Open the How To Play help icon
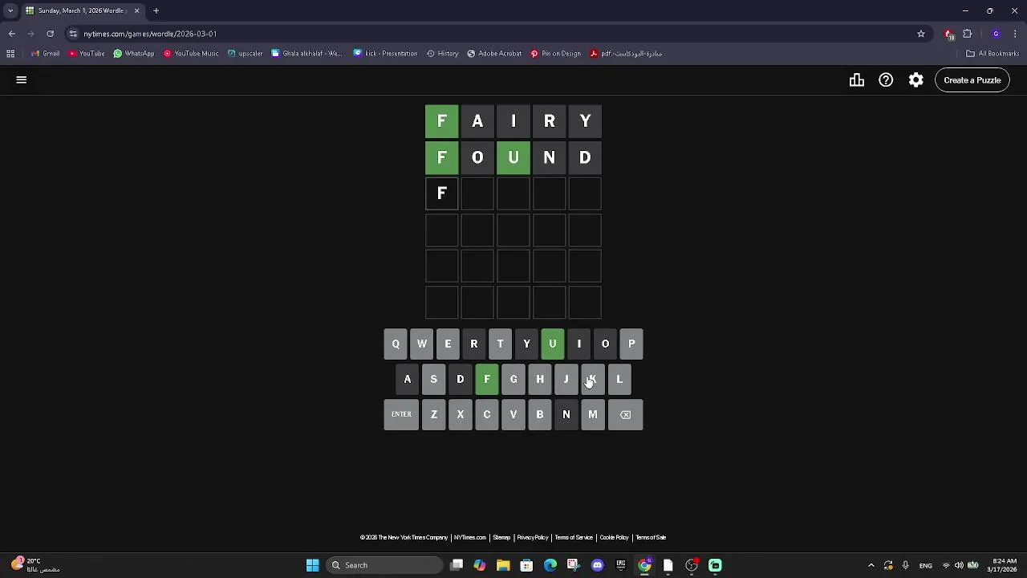 point(886,80)
